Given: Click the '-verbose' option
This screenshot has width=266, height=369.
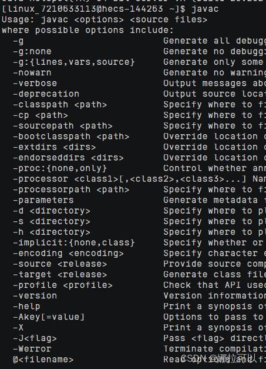Looking at the screenshot, I should [x=35, y=84].
